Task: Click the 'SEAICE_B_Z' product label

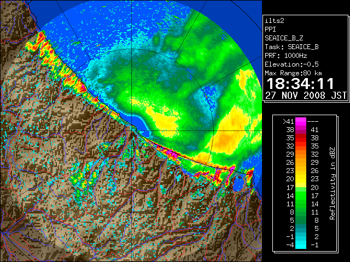Action: [284, 38]
